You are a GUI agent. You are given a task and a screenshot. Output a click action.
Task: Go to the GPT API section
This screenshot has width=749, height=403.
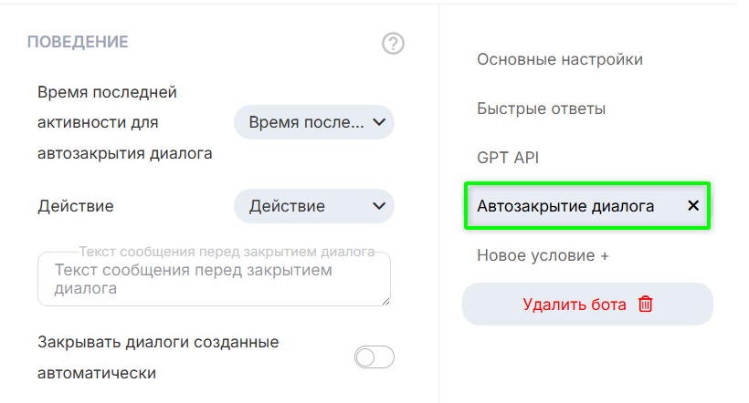tap(508, 158)
